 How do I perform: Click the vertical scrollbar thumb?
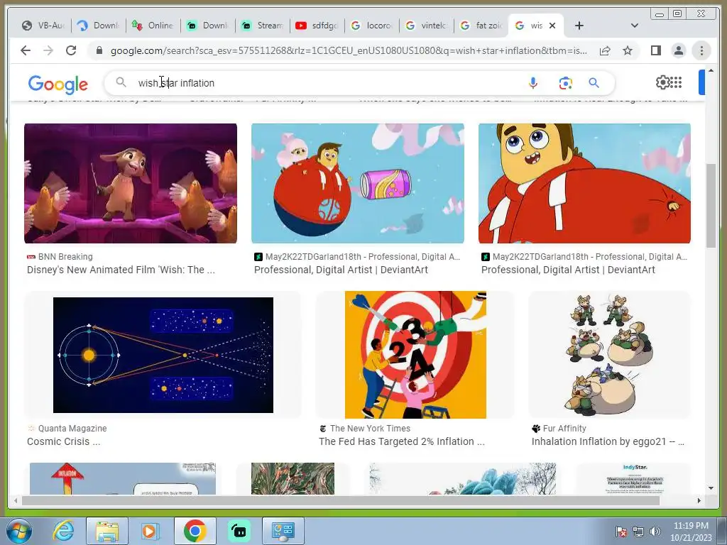pyautogui.click(x=711, y=205)
